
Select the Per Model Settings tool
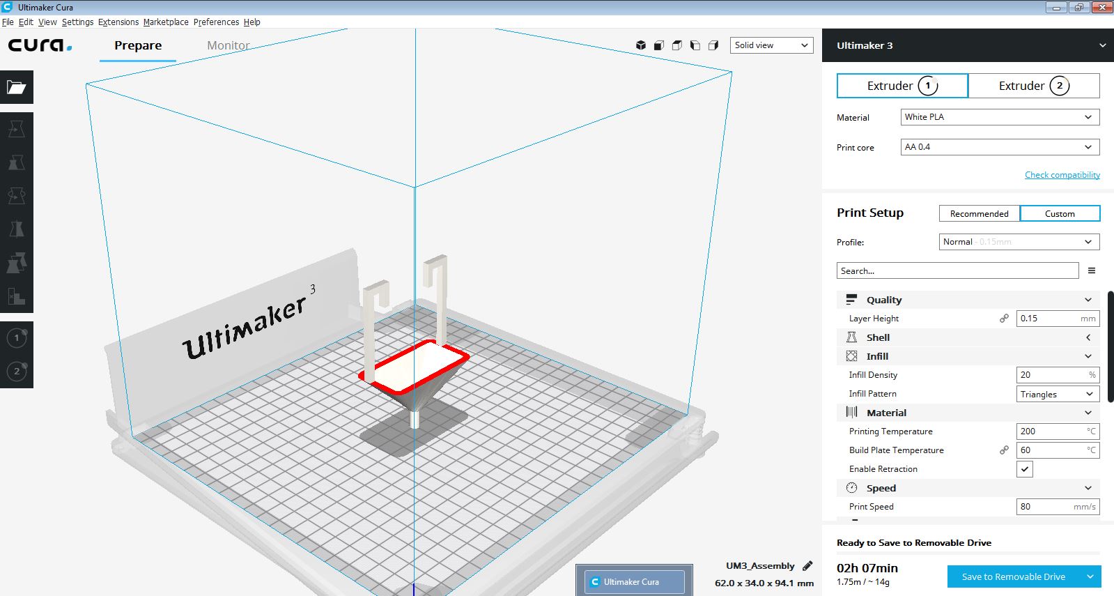(17, 263)
